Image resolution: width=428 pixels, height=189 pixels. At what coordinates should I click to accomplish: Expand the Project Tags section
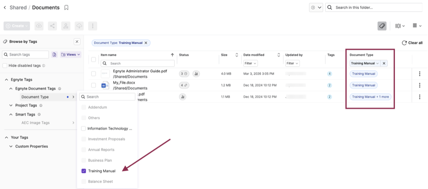point(11,105)
